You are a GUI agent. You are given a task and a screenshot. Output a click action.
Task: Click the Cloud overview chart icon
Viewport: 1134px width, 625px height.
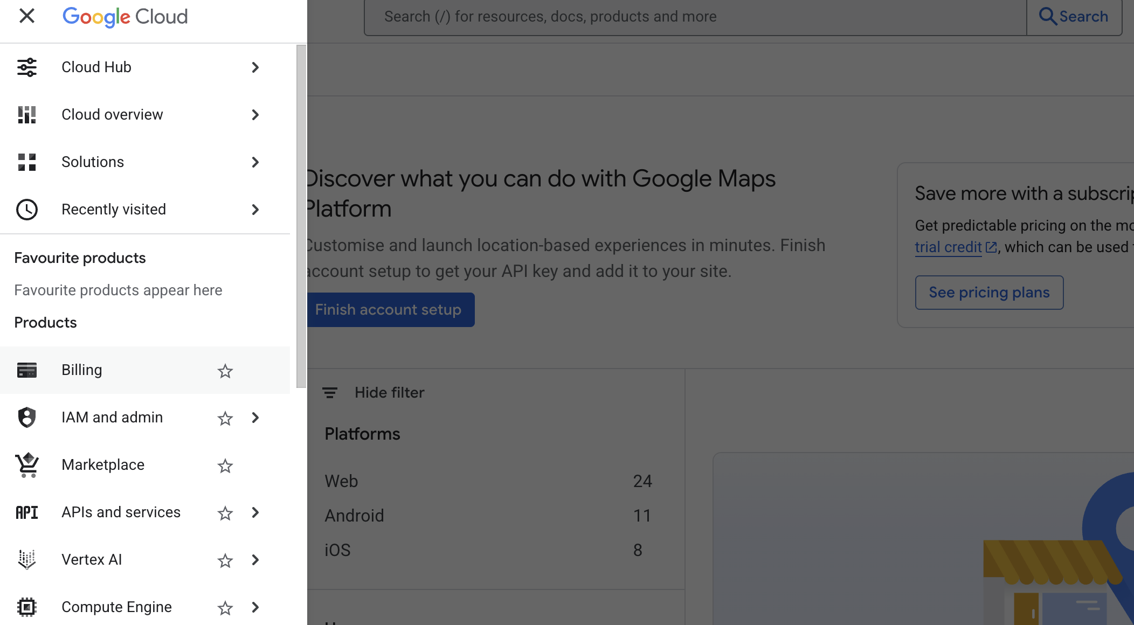click(27, 114)
